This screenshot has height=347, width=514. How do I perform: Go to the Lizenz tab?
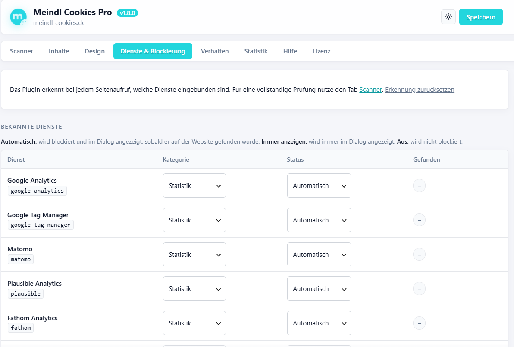(322, 51)
